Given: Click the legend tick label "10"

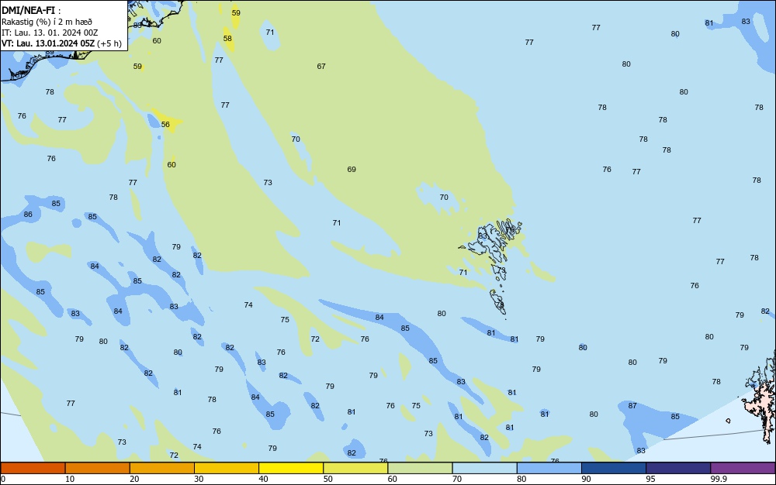Looking at the screenshot, I should [70, 479].
